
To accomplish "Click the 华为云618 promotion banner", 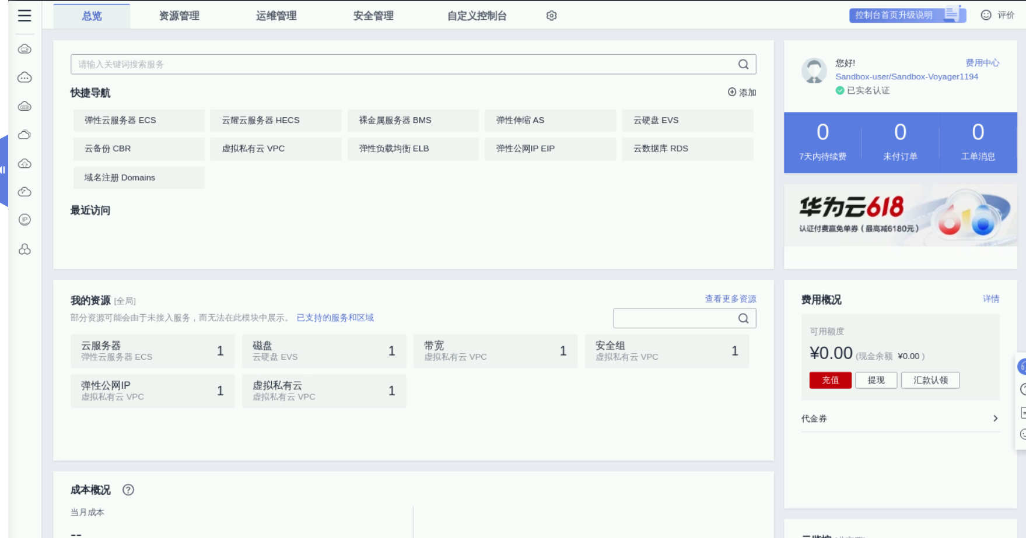I will pos(900,216).
